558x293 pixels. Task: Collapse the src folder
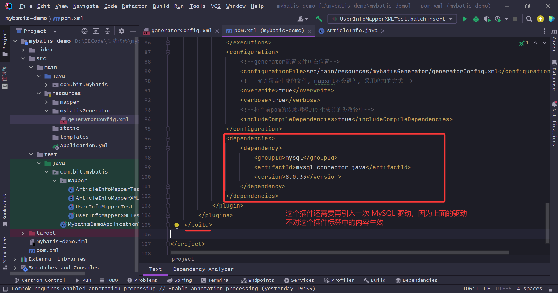(x=23, y=59)
